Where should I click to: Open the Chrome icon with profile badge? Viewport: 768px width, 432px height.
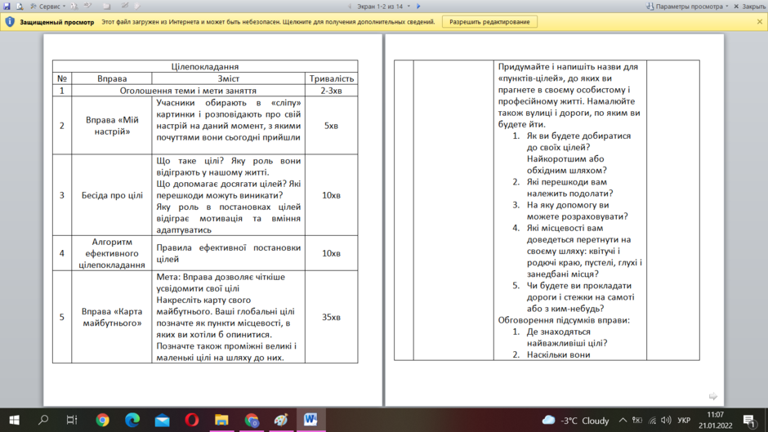click(x=252, y=421)
